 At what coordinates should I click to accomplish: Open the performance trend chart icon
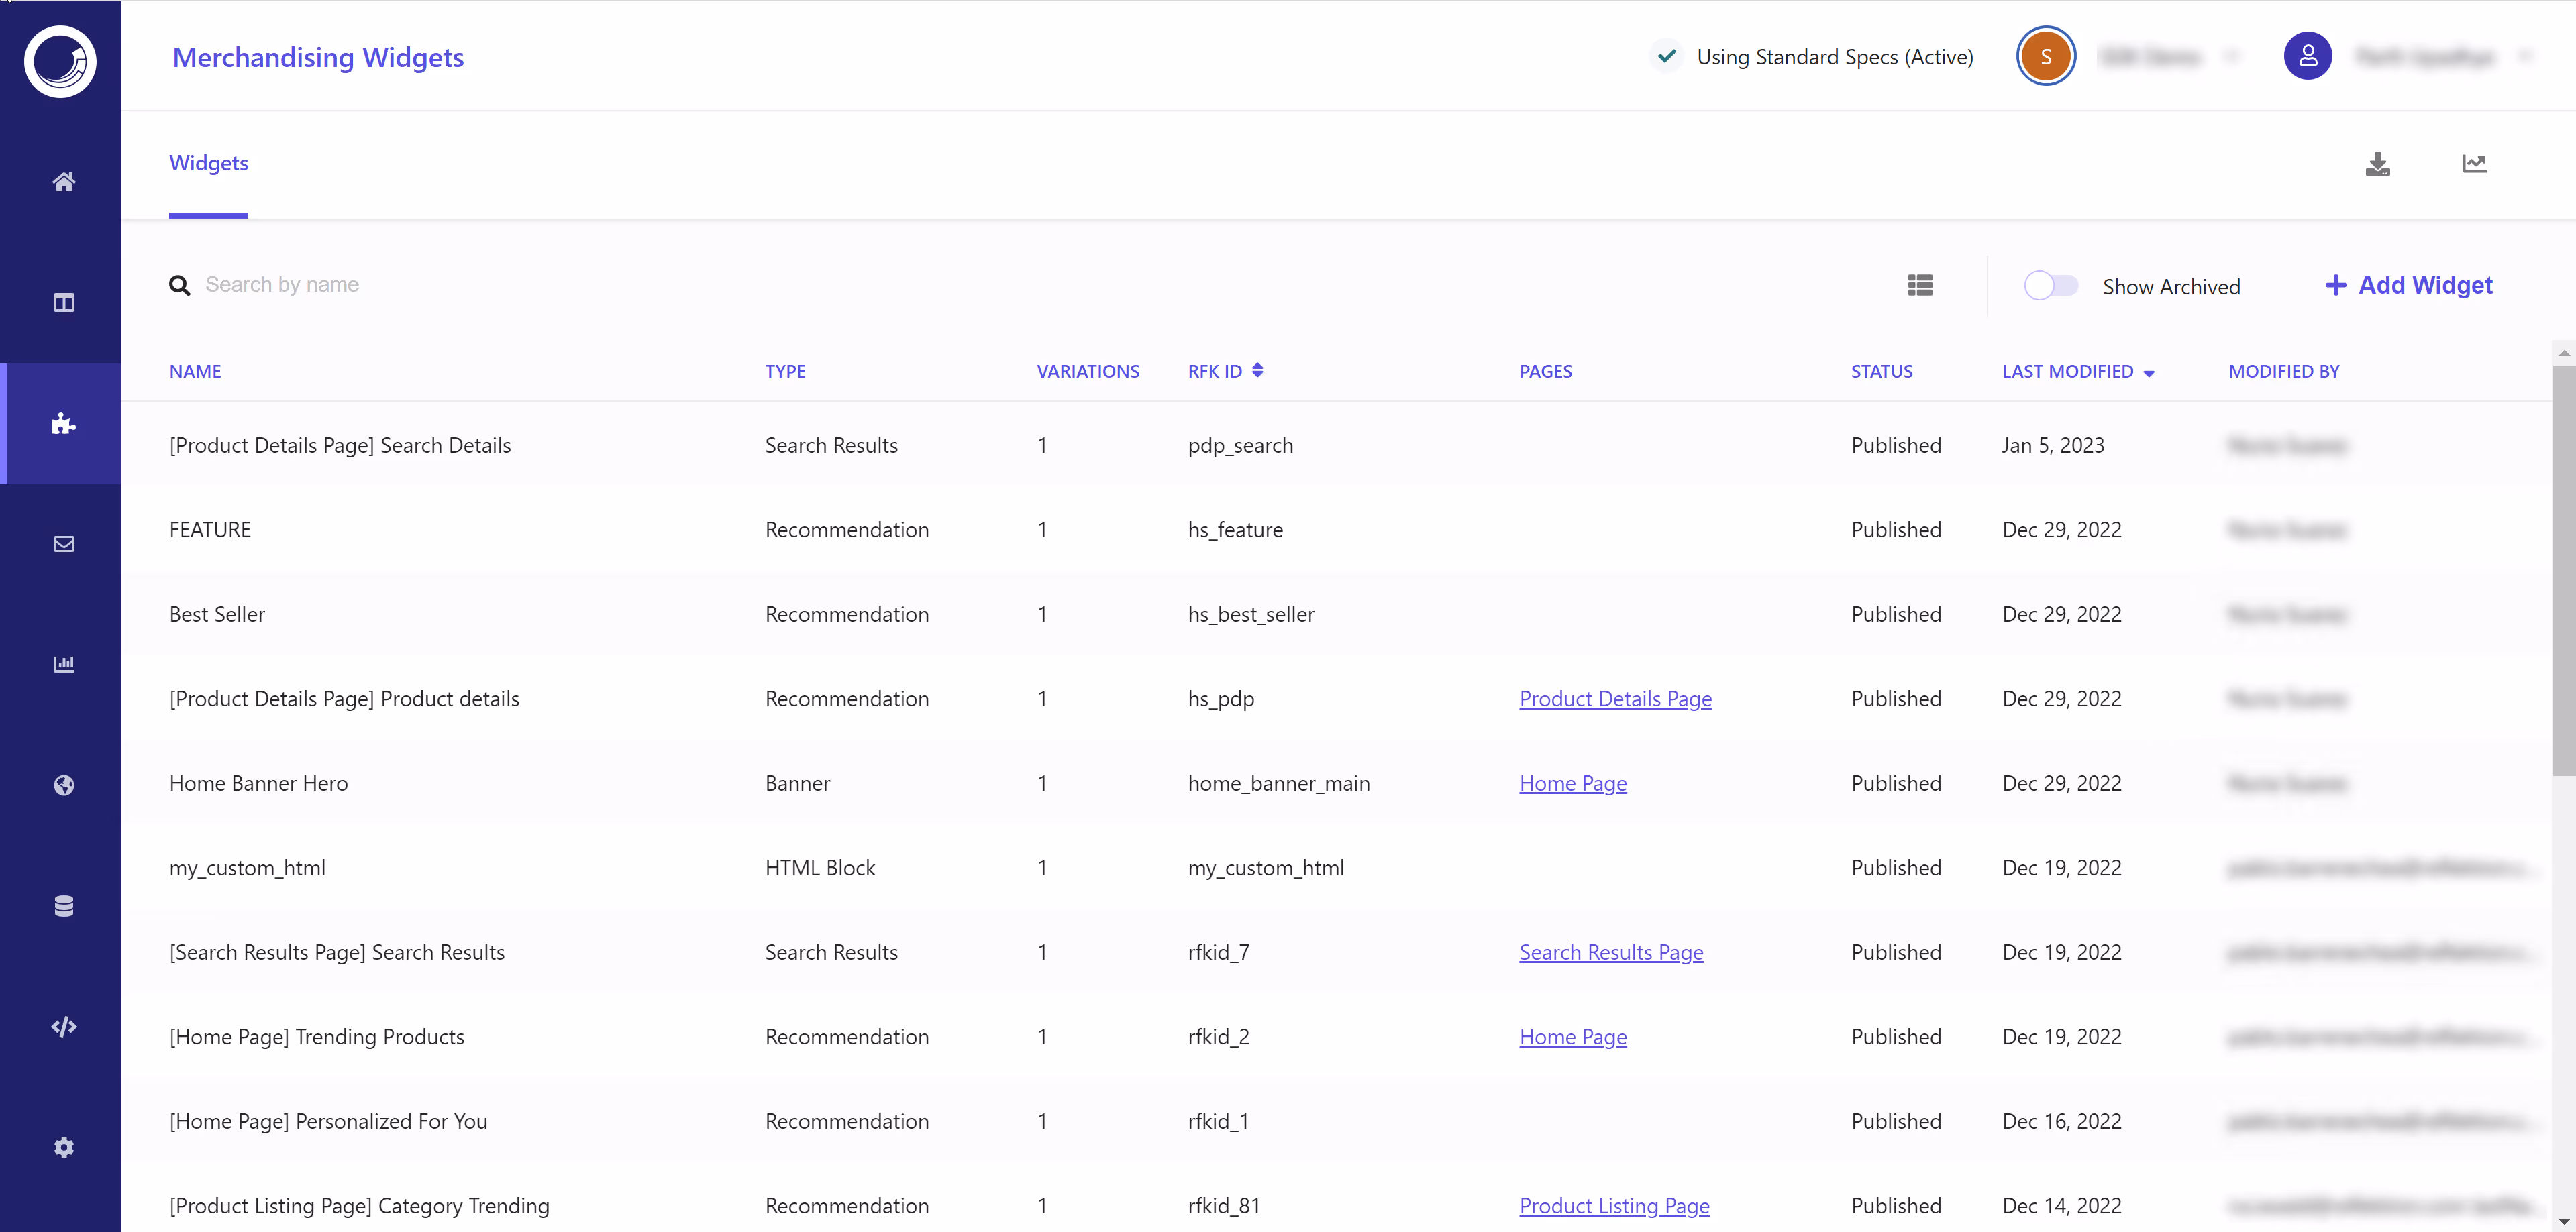(x=2473, y=164)
